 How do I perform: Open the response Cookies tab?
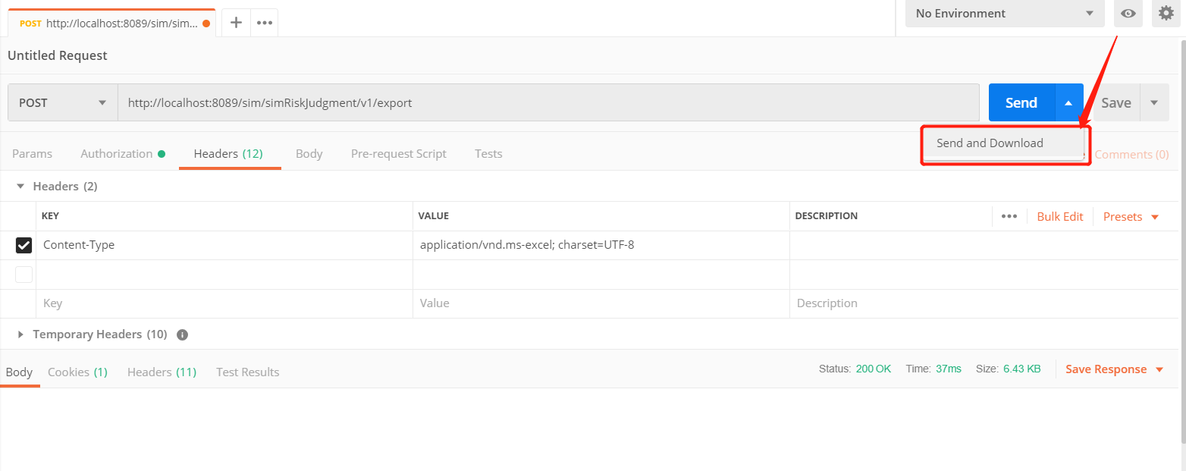coord(77,372)
